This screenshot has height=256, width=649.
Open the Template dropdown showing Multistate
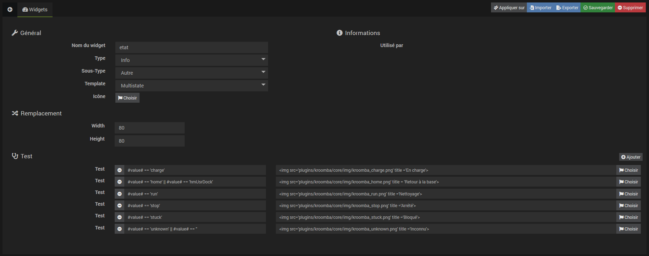[x=192, y=86]
